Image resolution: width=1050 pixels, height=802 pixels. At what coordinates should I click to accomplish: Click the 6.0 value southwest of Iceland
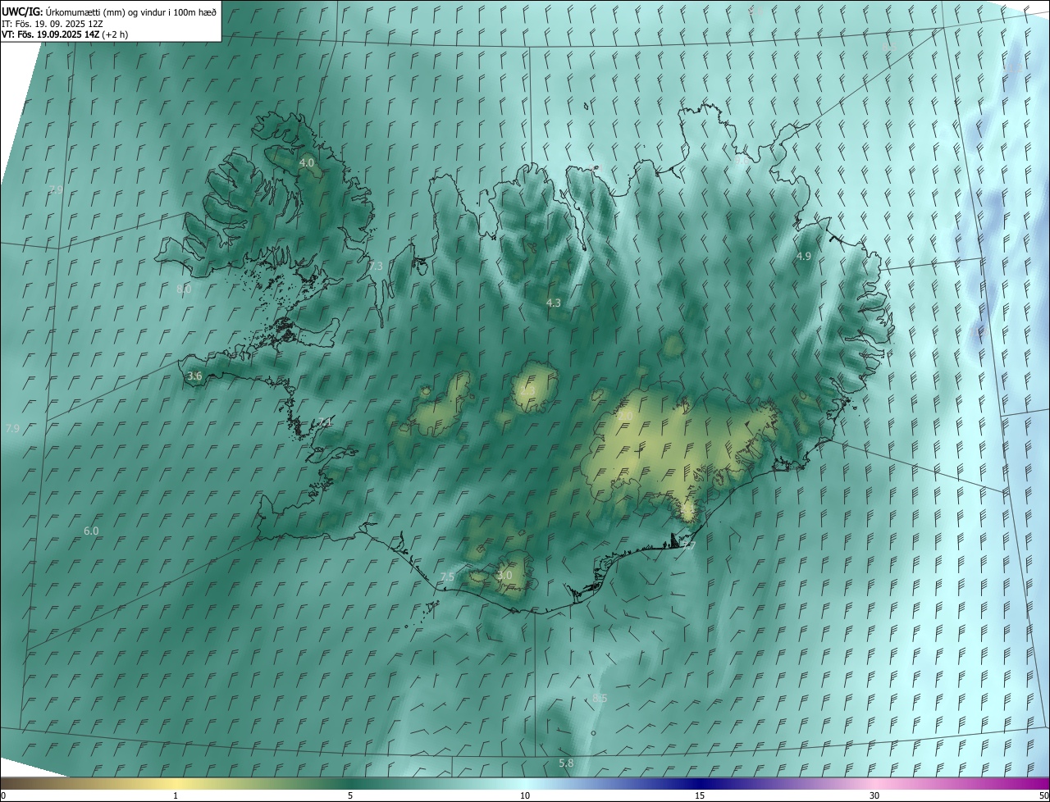91,531
